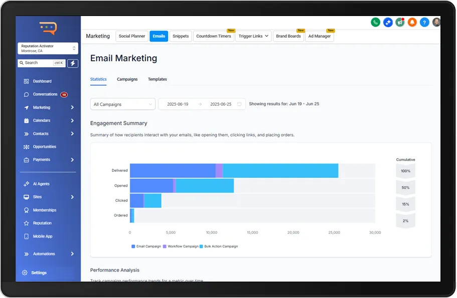Click the Marketing paper plane icon

26,107
